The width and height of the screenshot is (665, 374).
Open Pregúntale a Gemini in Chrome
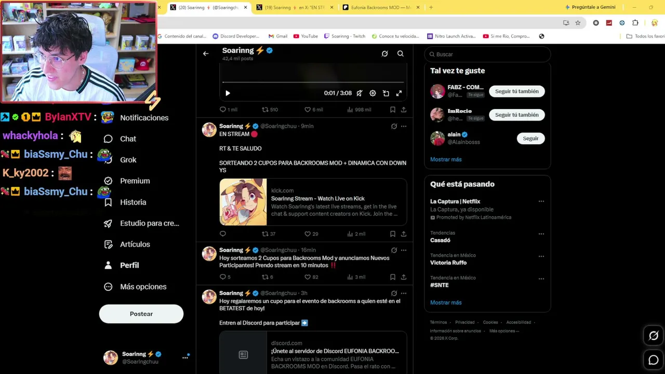[x=590, y=7]
